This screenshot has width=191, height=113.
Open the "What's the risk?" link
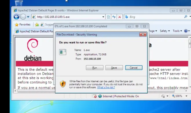click(x=106, y=87)
